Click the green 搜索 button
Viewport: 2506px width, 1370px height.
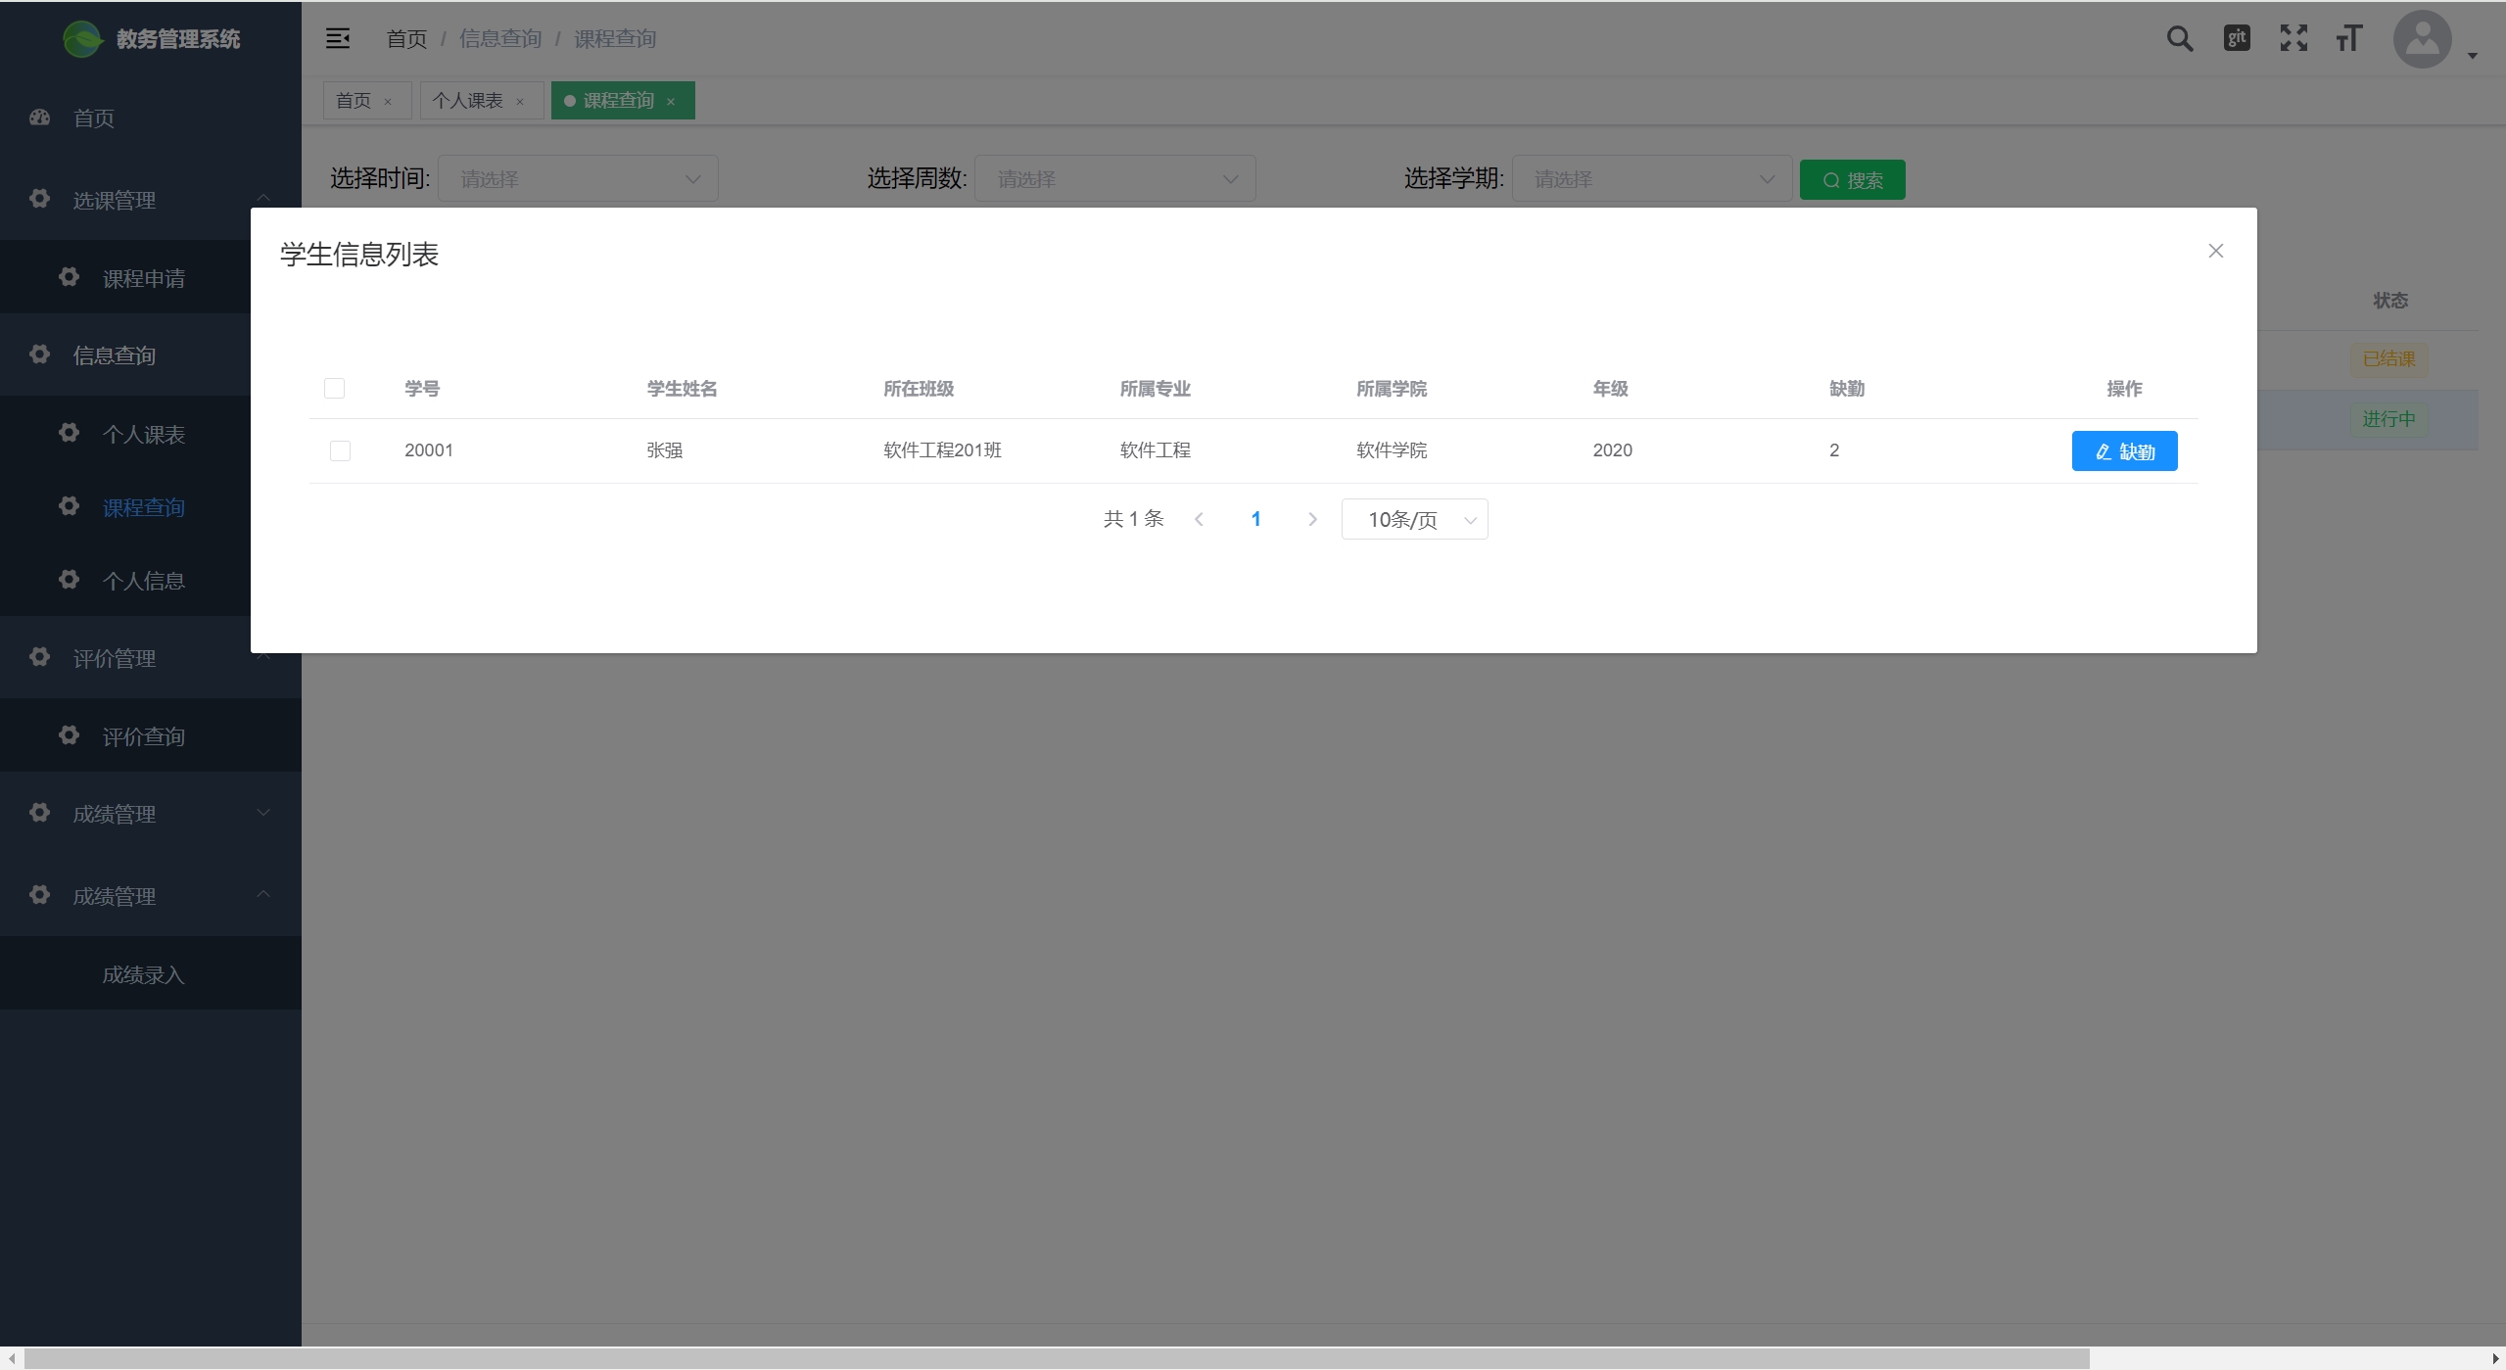(1852, 180)
